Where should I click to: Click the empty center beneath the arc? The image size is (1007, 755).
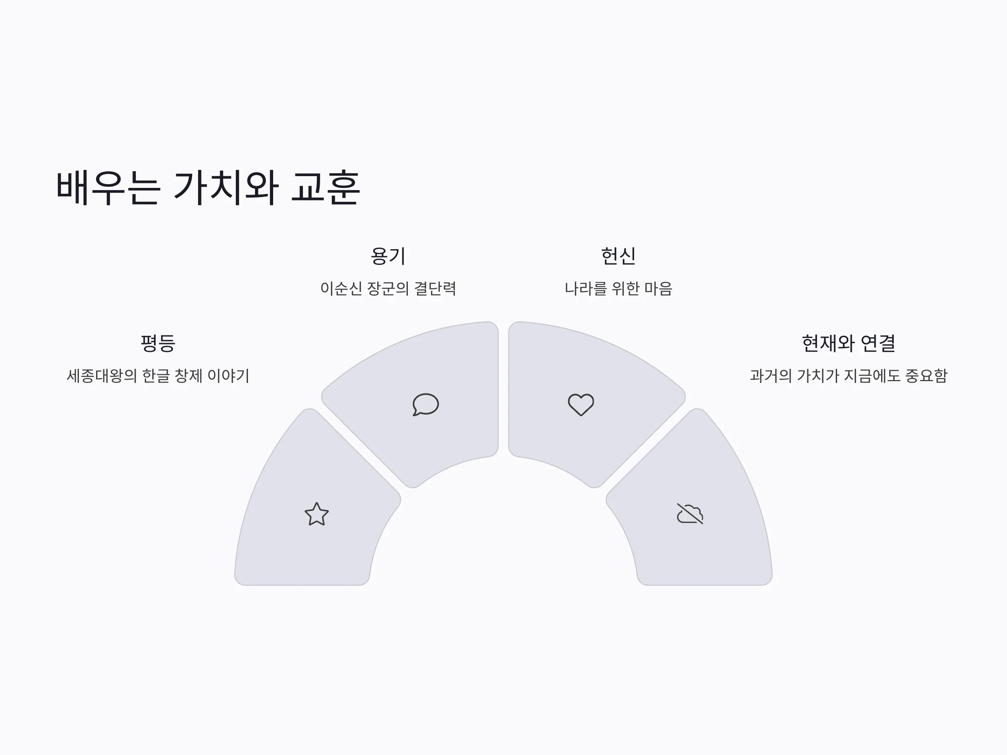click(x=503, y=537)
